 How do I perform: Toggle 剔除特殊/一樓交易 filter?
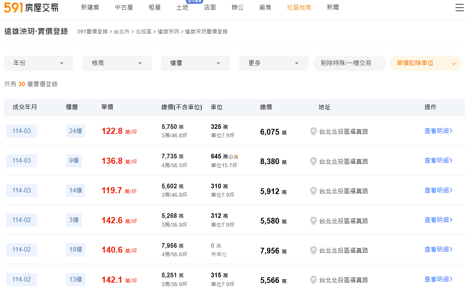coord(349,63)
